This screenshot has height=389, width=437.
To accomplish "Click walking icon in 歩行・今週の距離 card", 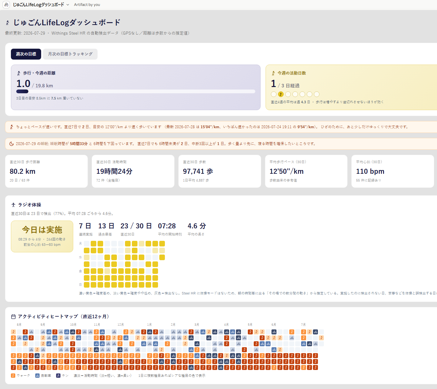I will [x=19, y=73].
